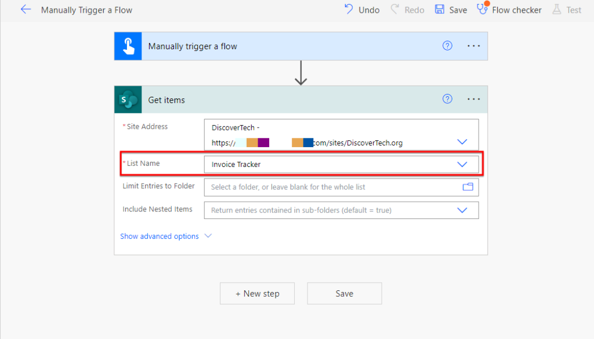The height and width of the screenshot is (339, 594).
Task: Show advanced options for Get items
Action: point(166,236)
